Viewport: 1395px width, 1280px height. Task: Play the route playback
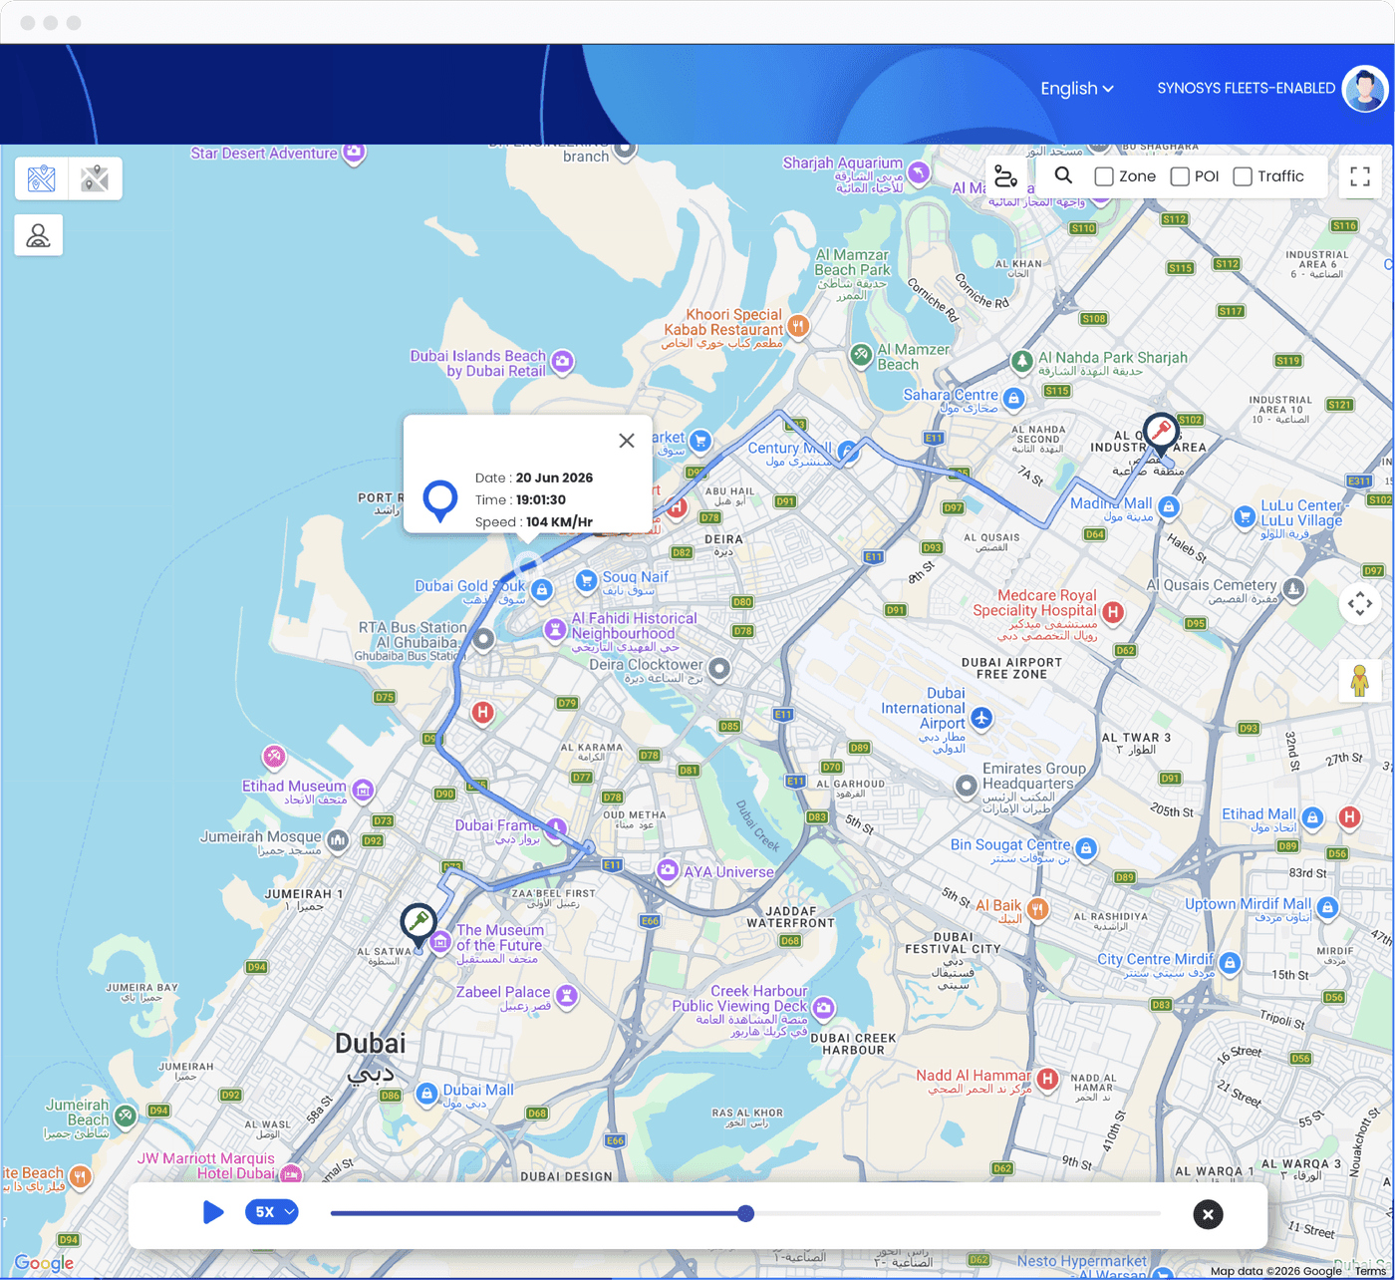pos(212,1212)
